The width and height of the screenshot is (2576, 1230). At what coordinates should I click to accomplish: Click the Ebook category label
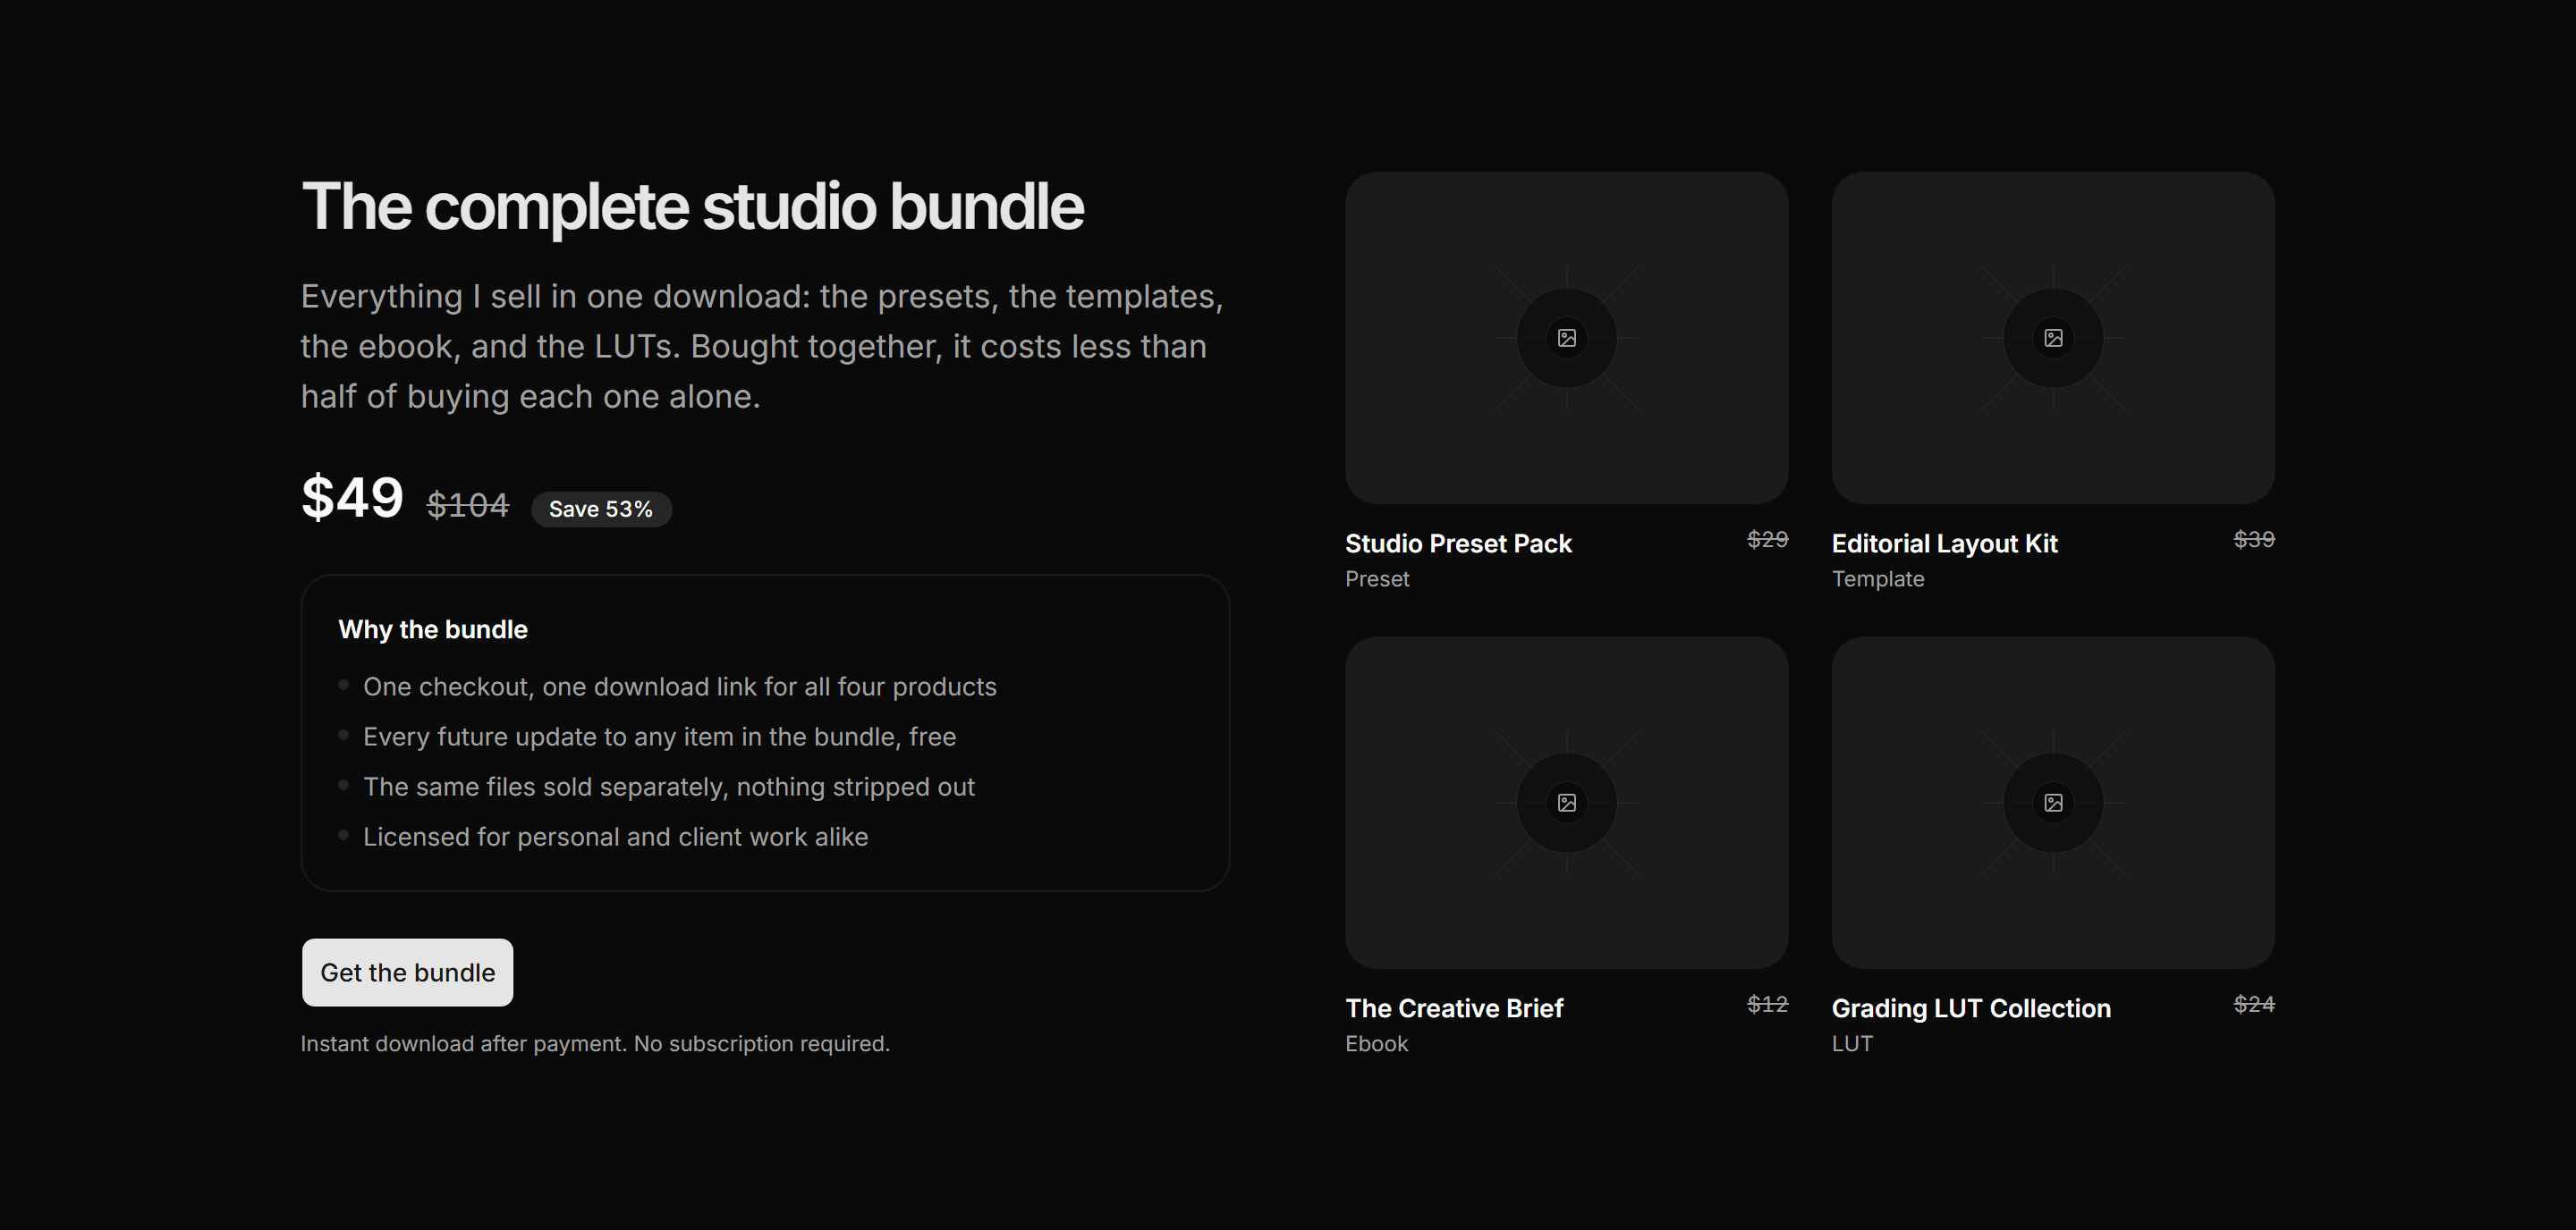tap(1376, 1043)
